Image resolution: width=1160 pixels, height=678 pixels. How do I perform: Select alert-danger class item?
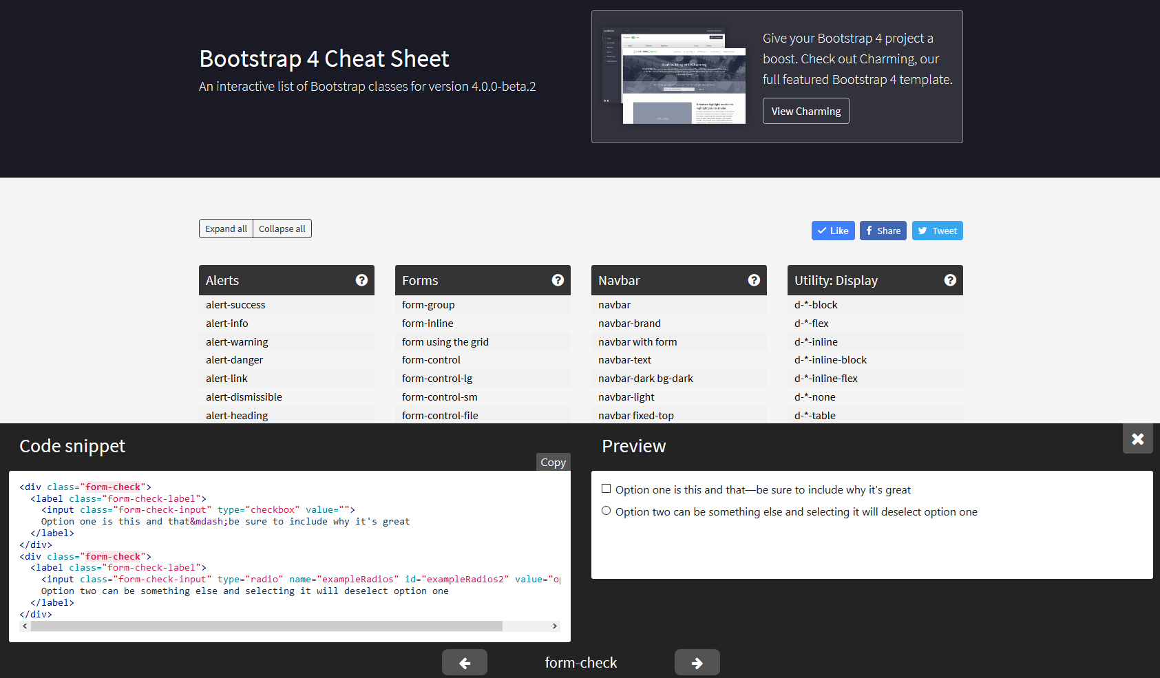[x=286, y=359]
